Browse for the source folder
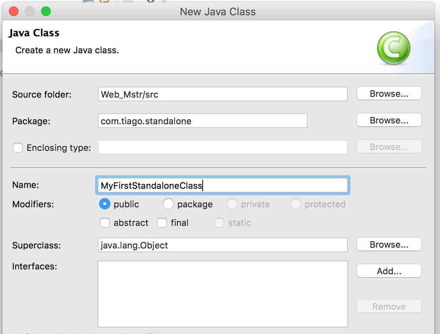Viewport: 440px width, 334px height. click(x=389, y=94)
